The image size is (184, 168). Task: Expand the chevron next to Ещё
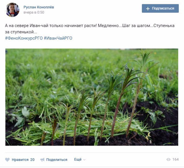[x=84, y=160]
